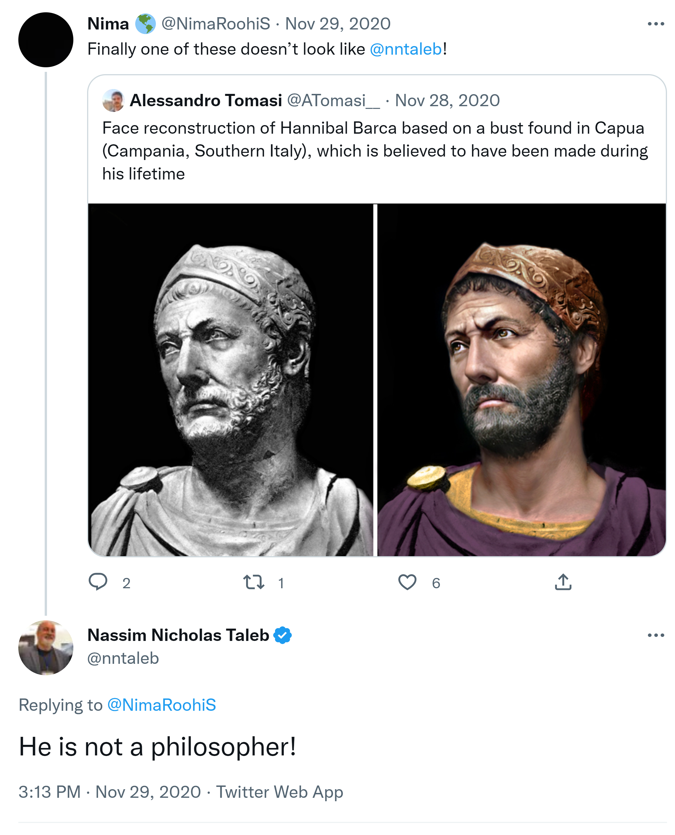This screenshot has height=835, width=675.
Task: Open Alessandro Tomasi's profile name
Action: coord(206,101)
